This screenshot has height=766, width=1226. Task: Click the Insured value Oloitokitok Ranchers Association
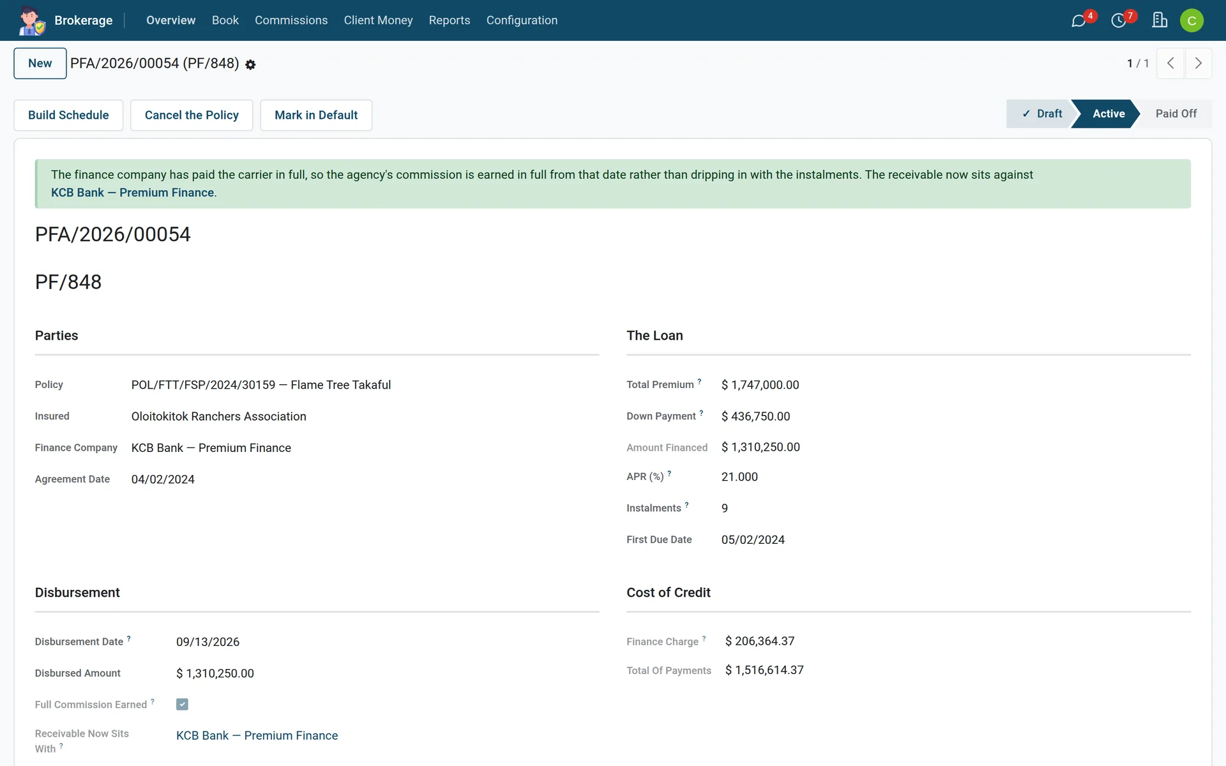point(219,416)
